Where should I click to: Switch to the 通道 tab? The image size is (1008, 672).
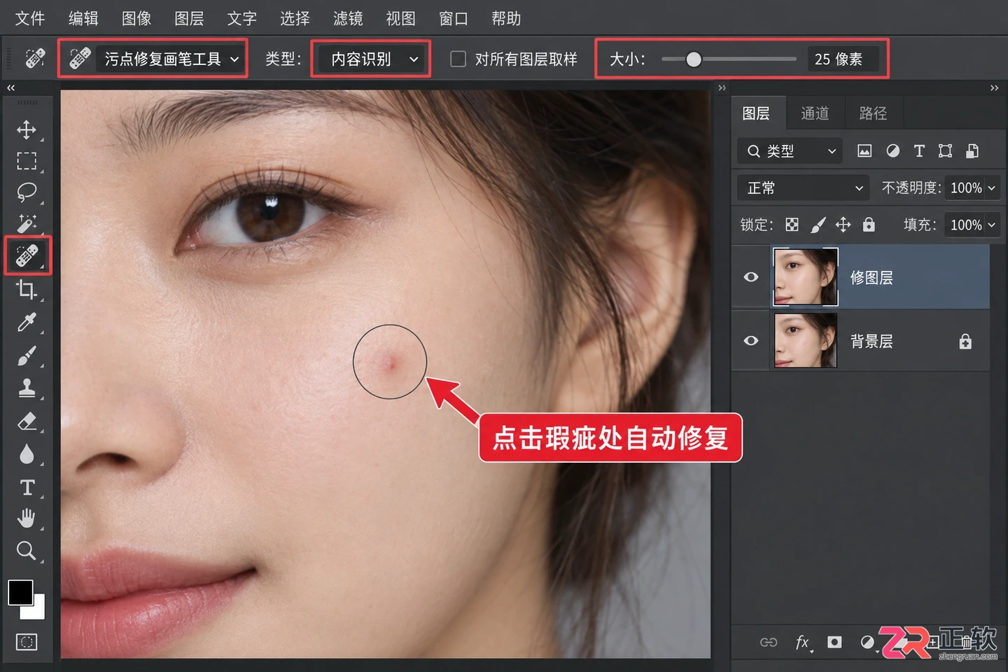[x=815, y=113]
